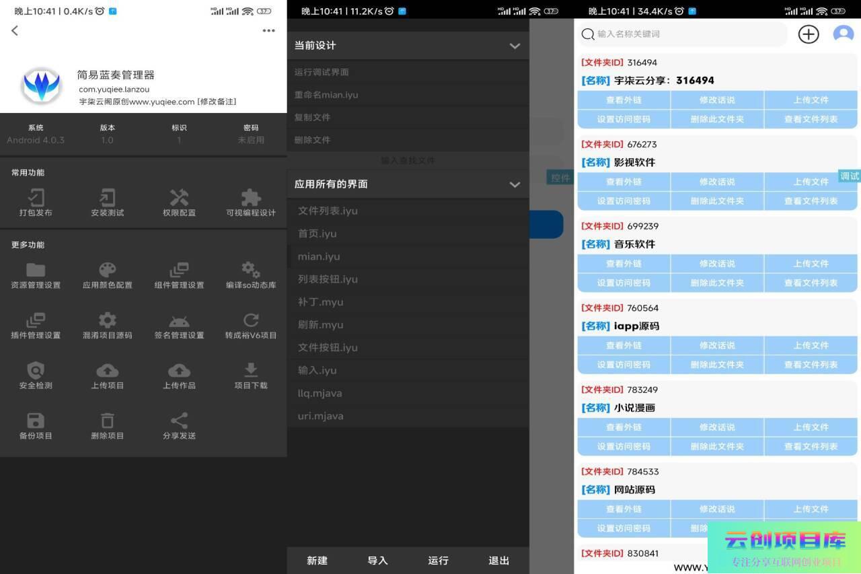Open 签名管理设置 Android icon
The image size is (861, 574).
pyautogui.click(x=179, y=321)
